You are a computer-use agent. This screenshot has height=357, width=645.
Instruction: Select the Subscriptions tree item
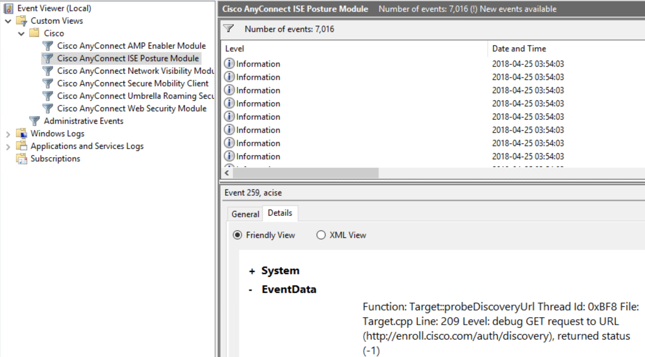(55, 159)
